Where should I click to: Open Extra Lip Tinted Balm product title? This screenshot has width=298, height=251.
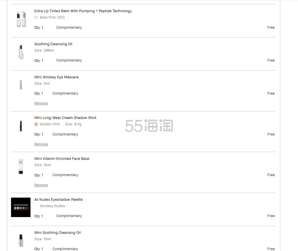pyautogui.click(x=83, y=11)
